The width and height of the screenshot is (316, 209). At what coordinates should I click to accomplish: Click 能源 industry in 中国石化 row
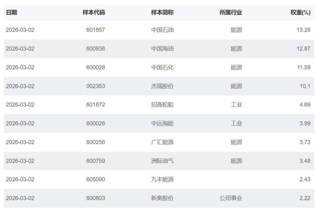[236, 67]
